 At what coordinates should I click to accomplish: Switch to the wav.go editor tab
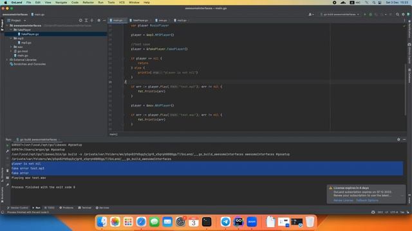coord(162,21)
